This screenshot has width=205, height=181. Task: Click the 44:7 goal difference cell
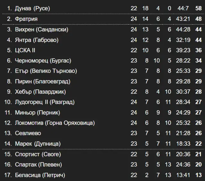184,8
